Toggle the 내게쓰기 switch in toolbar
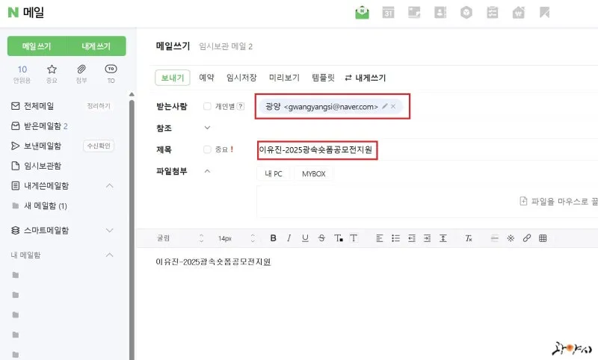The height and width of the screenshot is (360, 598). [365, 78]
